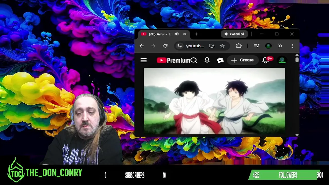
Task: Close the Amv YouTube tab
Action: tap(185, 34)
